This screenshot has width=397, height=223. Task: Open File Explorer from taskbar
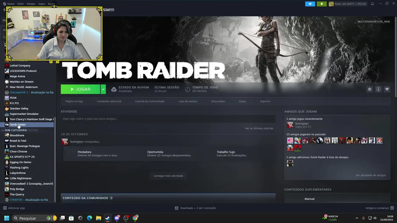pyautogui.click(x=98, y=218)
